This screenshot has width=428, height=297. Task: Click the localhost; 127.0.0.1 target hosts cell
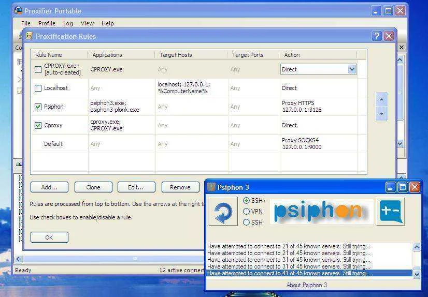pyautogui.click(x=192, y=88)
